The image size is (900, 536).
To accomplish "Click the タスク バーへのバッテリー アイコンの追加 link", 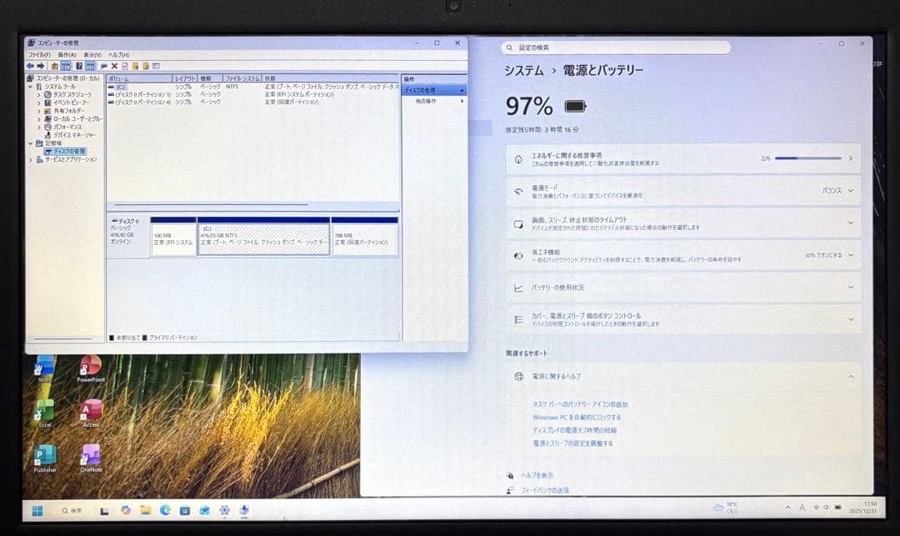I will [x=580, y=404].
